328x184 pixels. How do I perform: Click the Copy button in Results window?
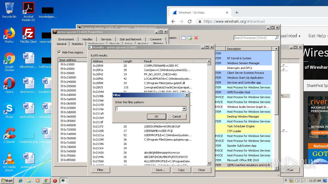[181, 170]
